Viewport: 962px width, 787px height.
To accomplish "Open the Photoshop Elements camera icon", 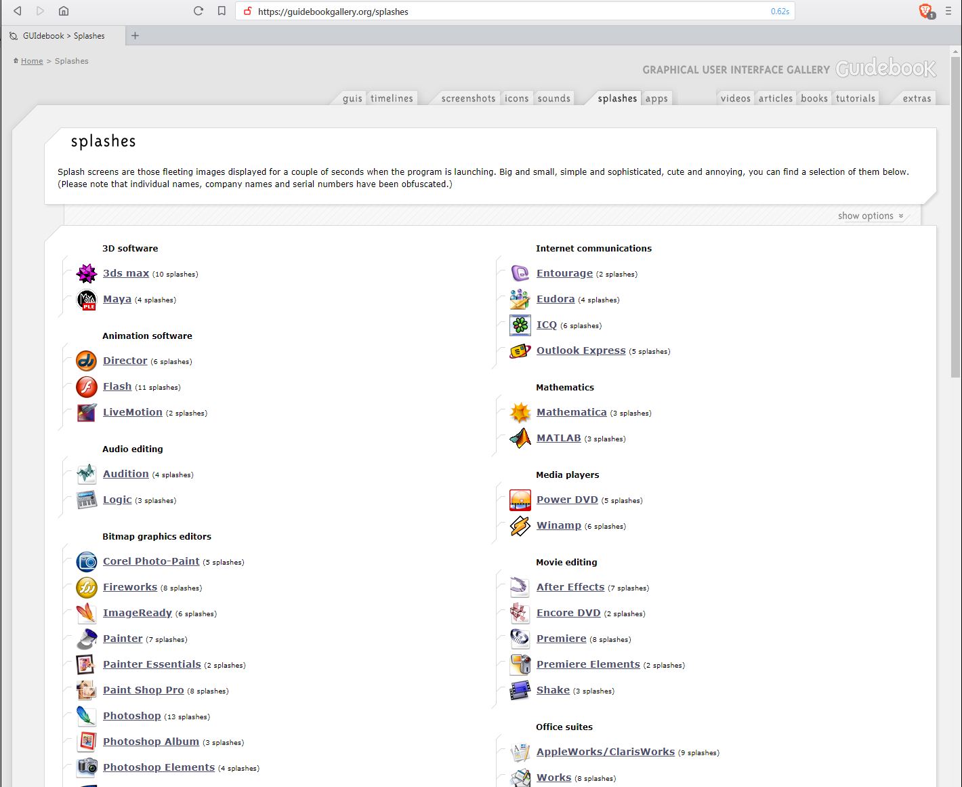I will pyautogui.click(x=87, y=768).
